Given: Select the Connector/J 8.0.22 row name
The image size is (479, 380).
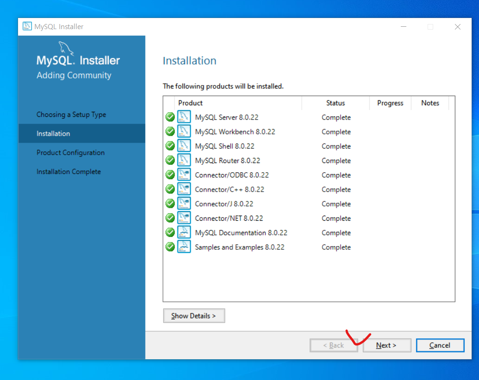Looking at the screenshot, I should [224, 204].
